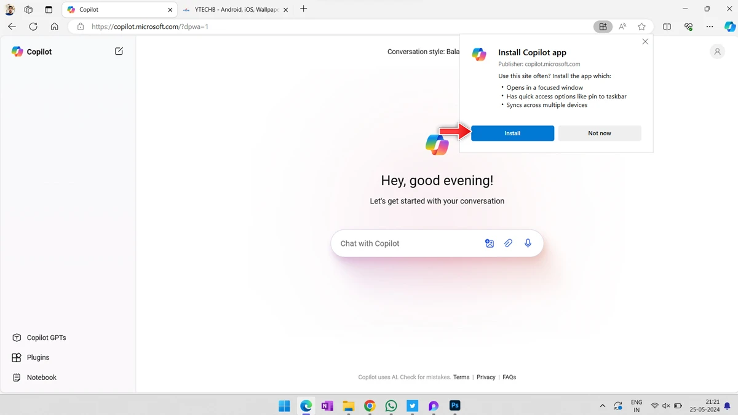The image size is (738, 415).
Task: Open Browser essentials heart icon
Action: coord(689,27)
